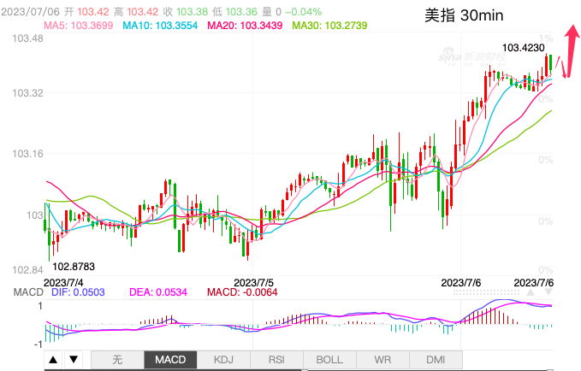The width and height of the screenshot is (581, 371).
Task: Click the MA10: 103.3554 label
Action: 160,26
